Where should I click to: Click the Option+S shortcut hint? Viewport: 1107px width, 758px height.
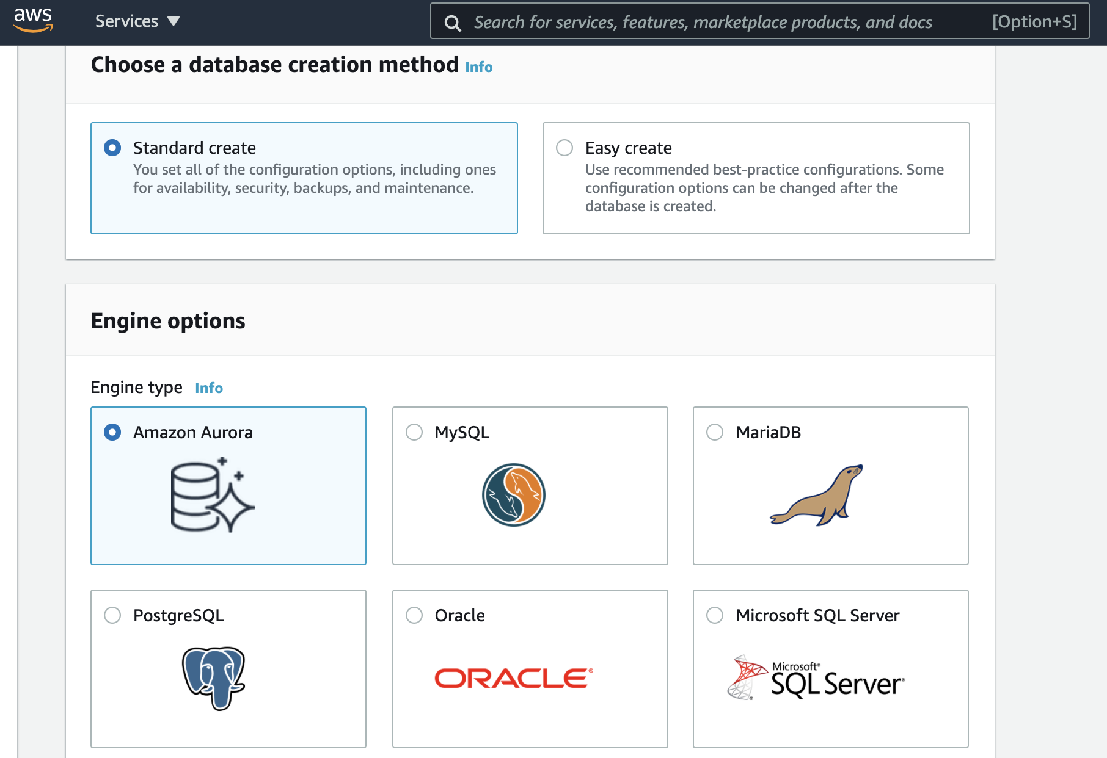click(1035, 22)
